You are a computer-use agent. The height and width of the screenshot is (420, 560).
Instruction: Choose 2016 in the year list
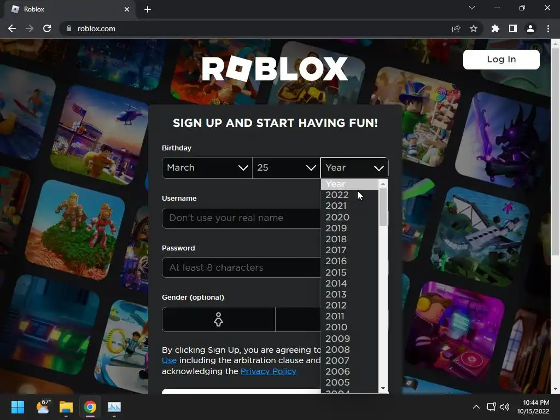click(349, 261)
